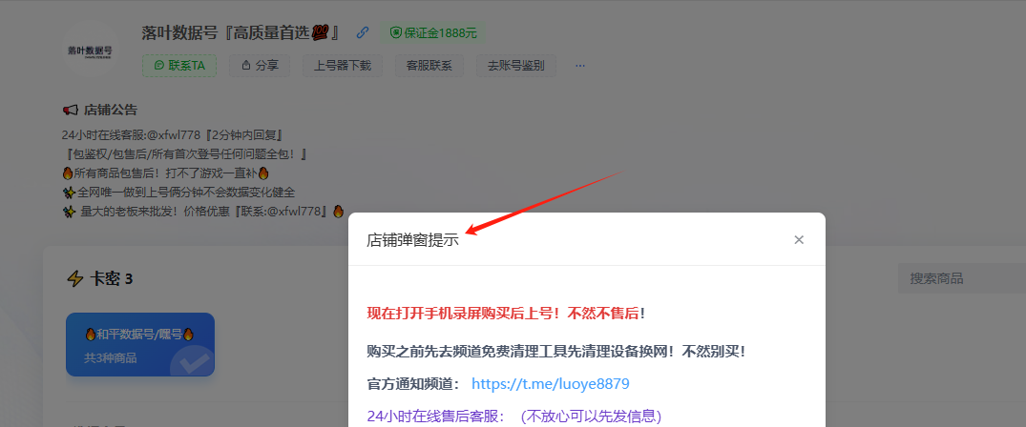Click the 落叶数据号 shop logo avatar

[90, 51]
